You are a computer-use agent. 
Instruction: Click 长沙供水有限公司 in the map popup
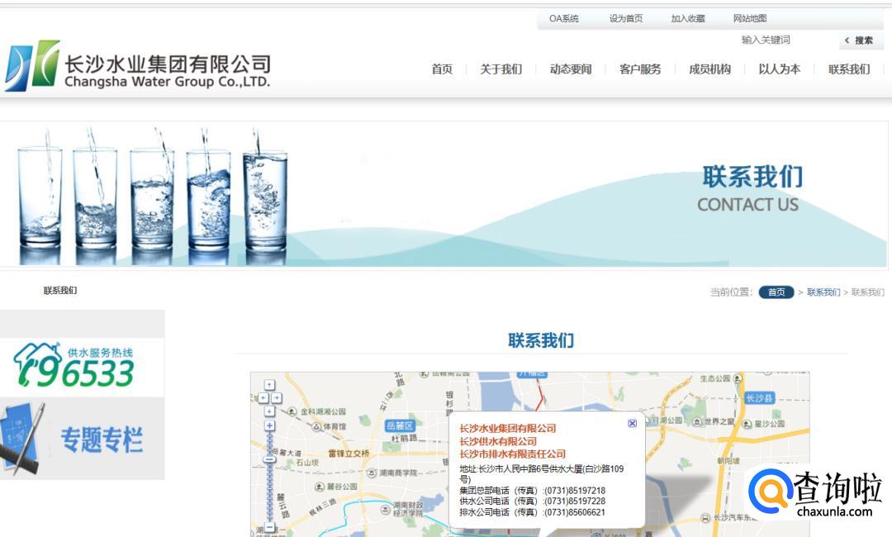498,441
